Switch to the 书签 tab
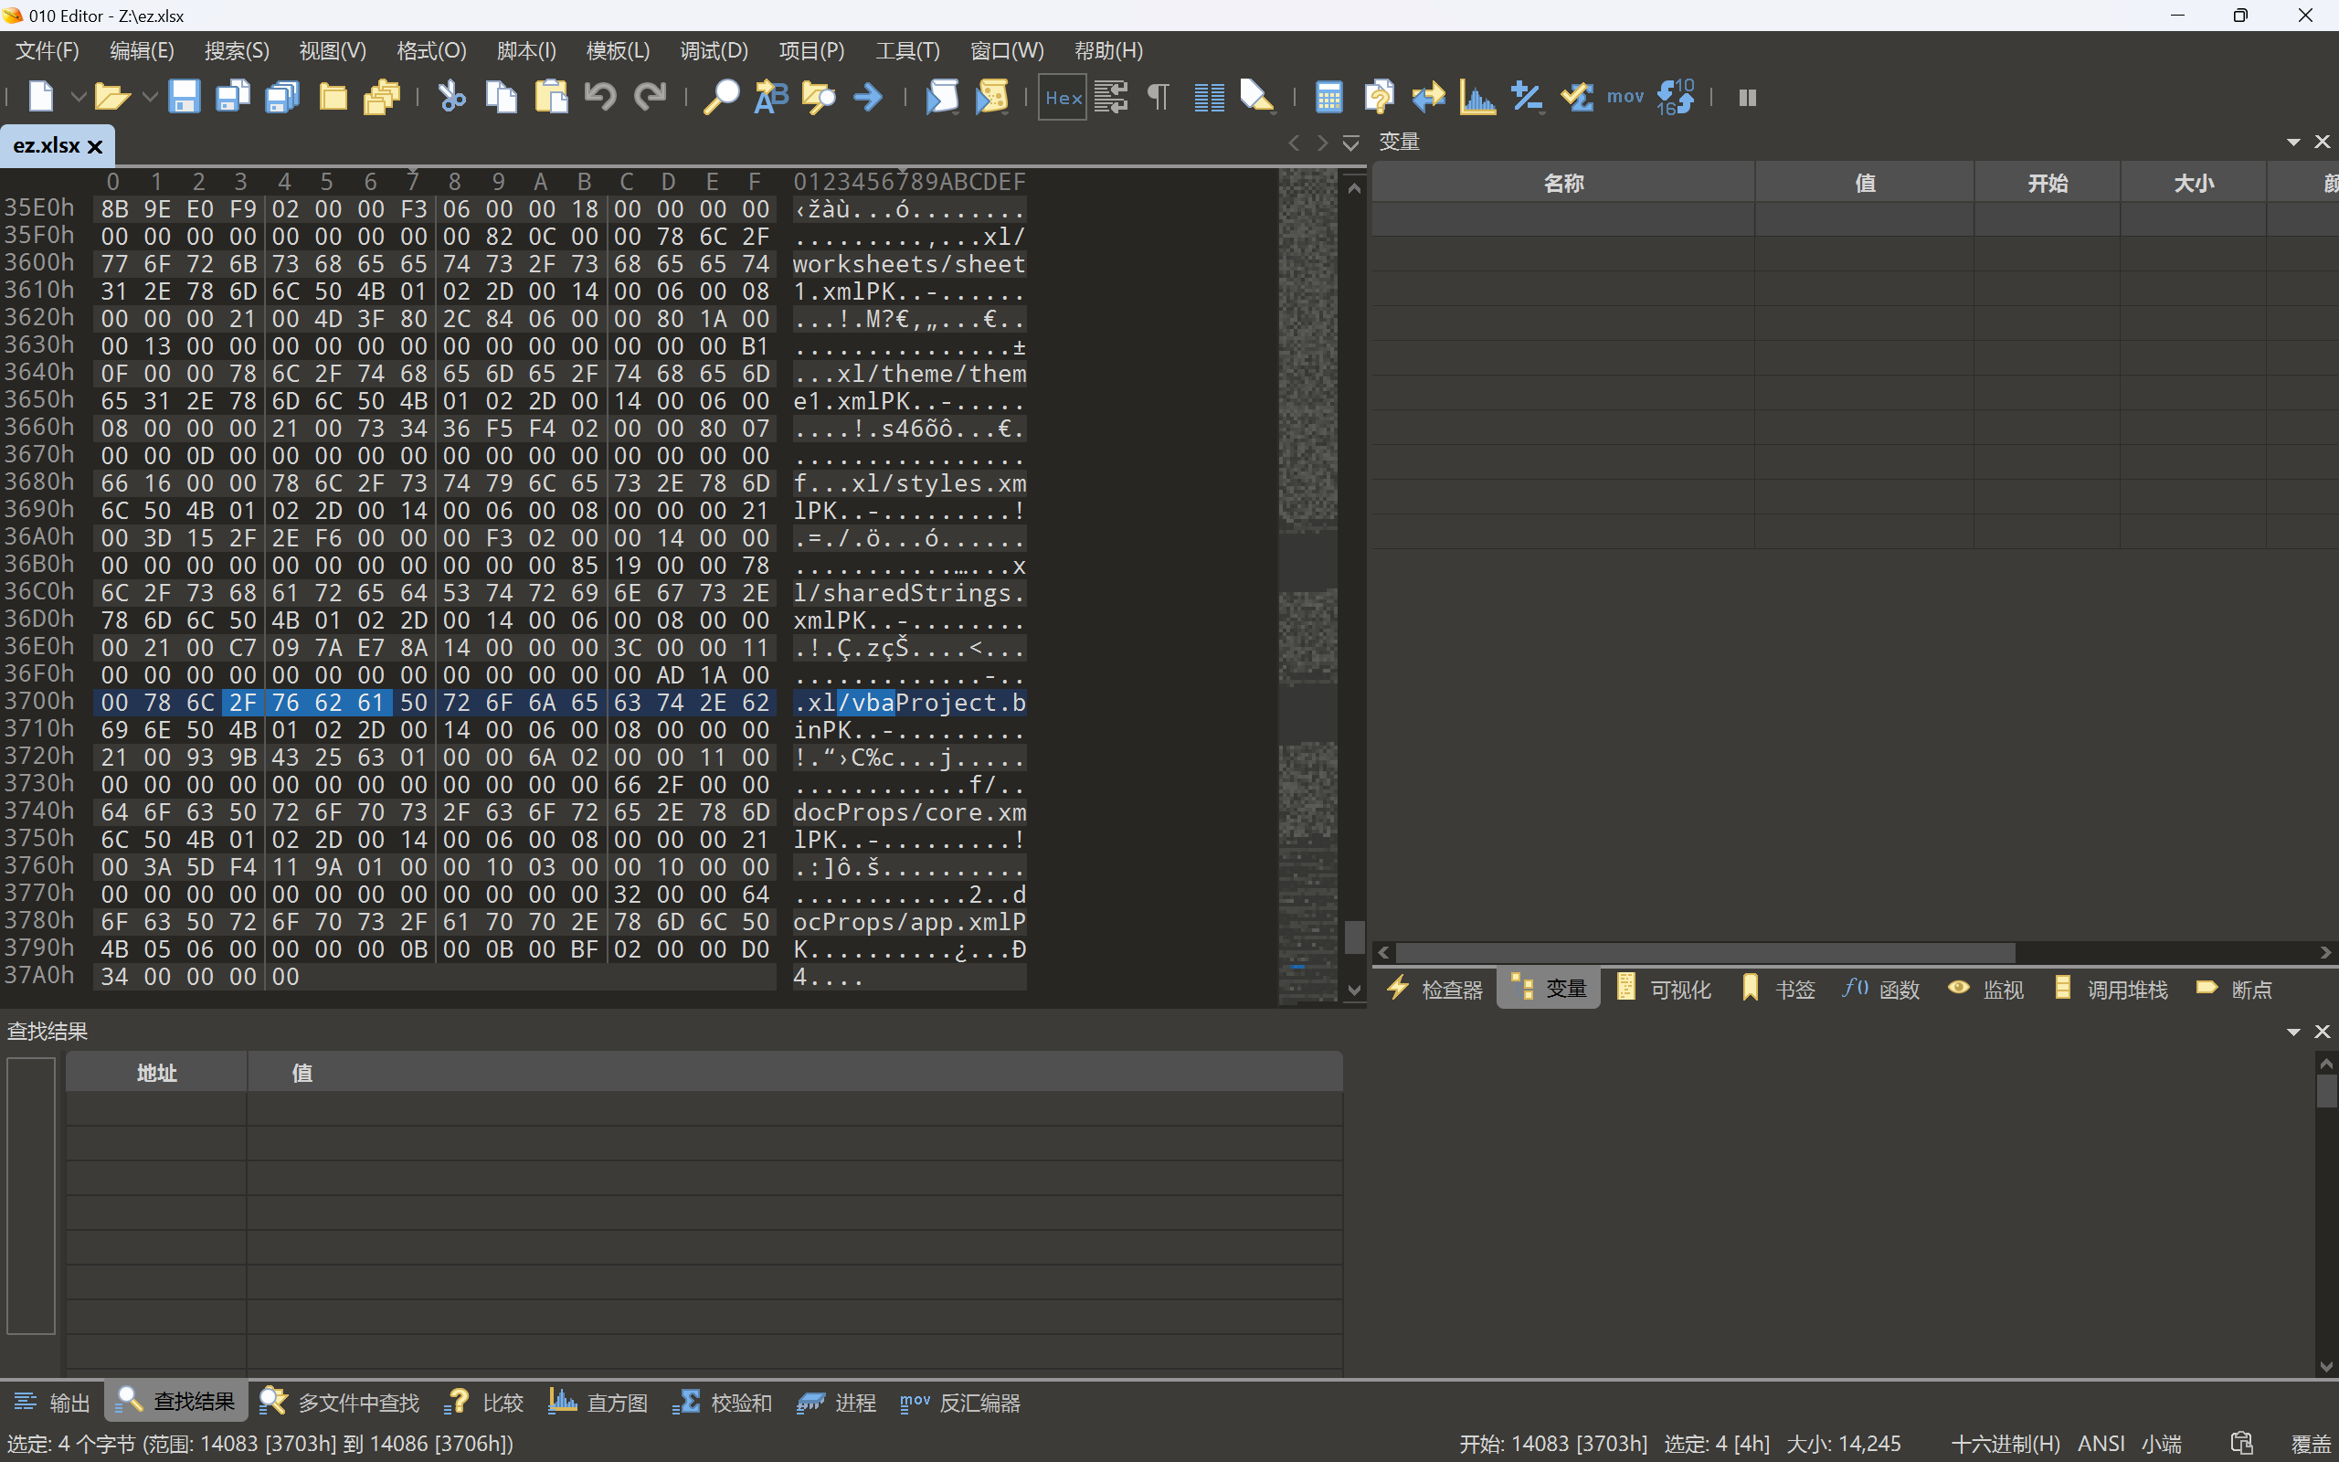 (1778, 990)
